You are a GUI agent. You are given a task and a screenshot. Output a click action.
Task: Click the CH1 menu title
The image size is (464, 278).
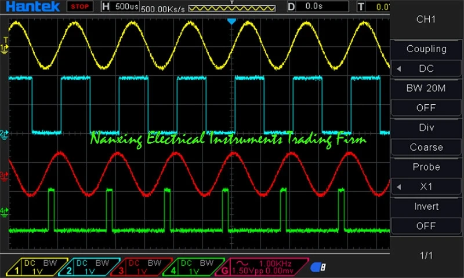click(x=426, y=20)
